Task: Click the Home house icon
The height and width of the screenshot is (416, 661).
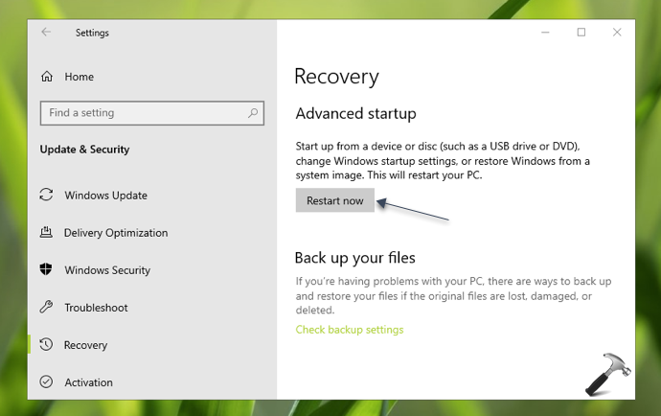Action: [47, 77]
